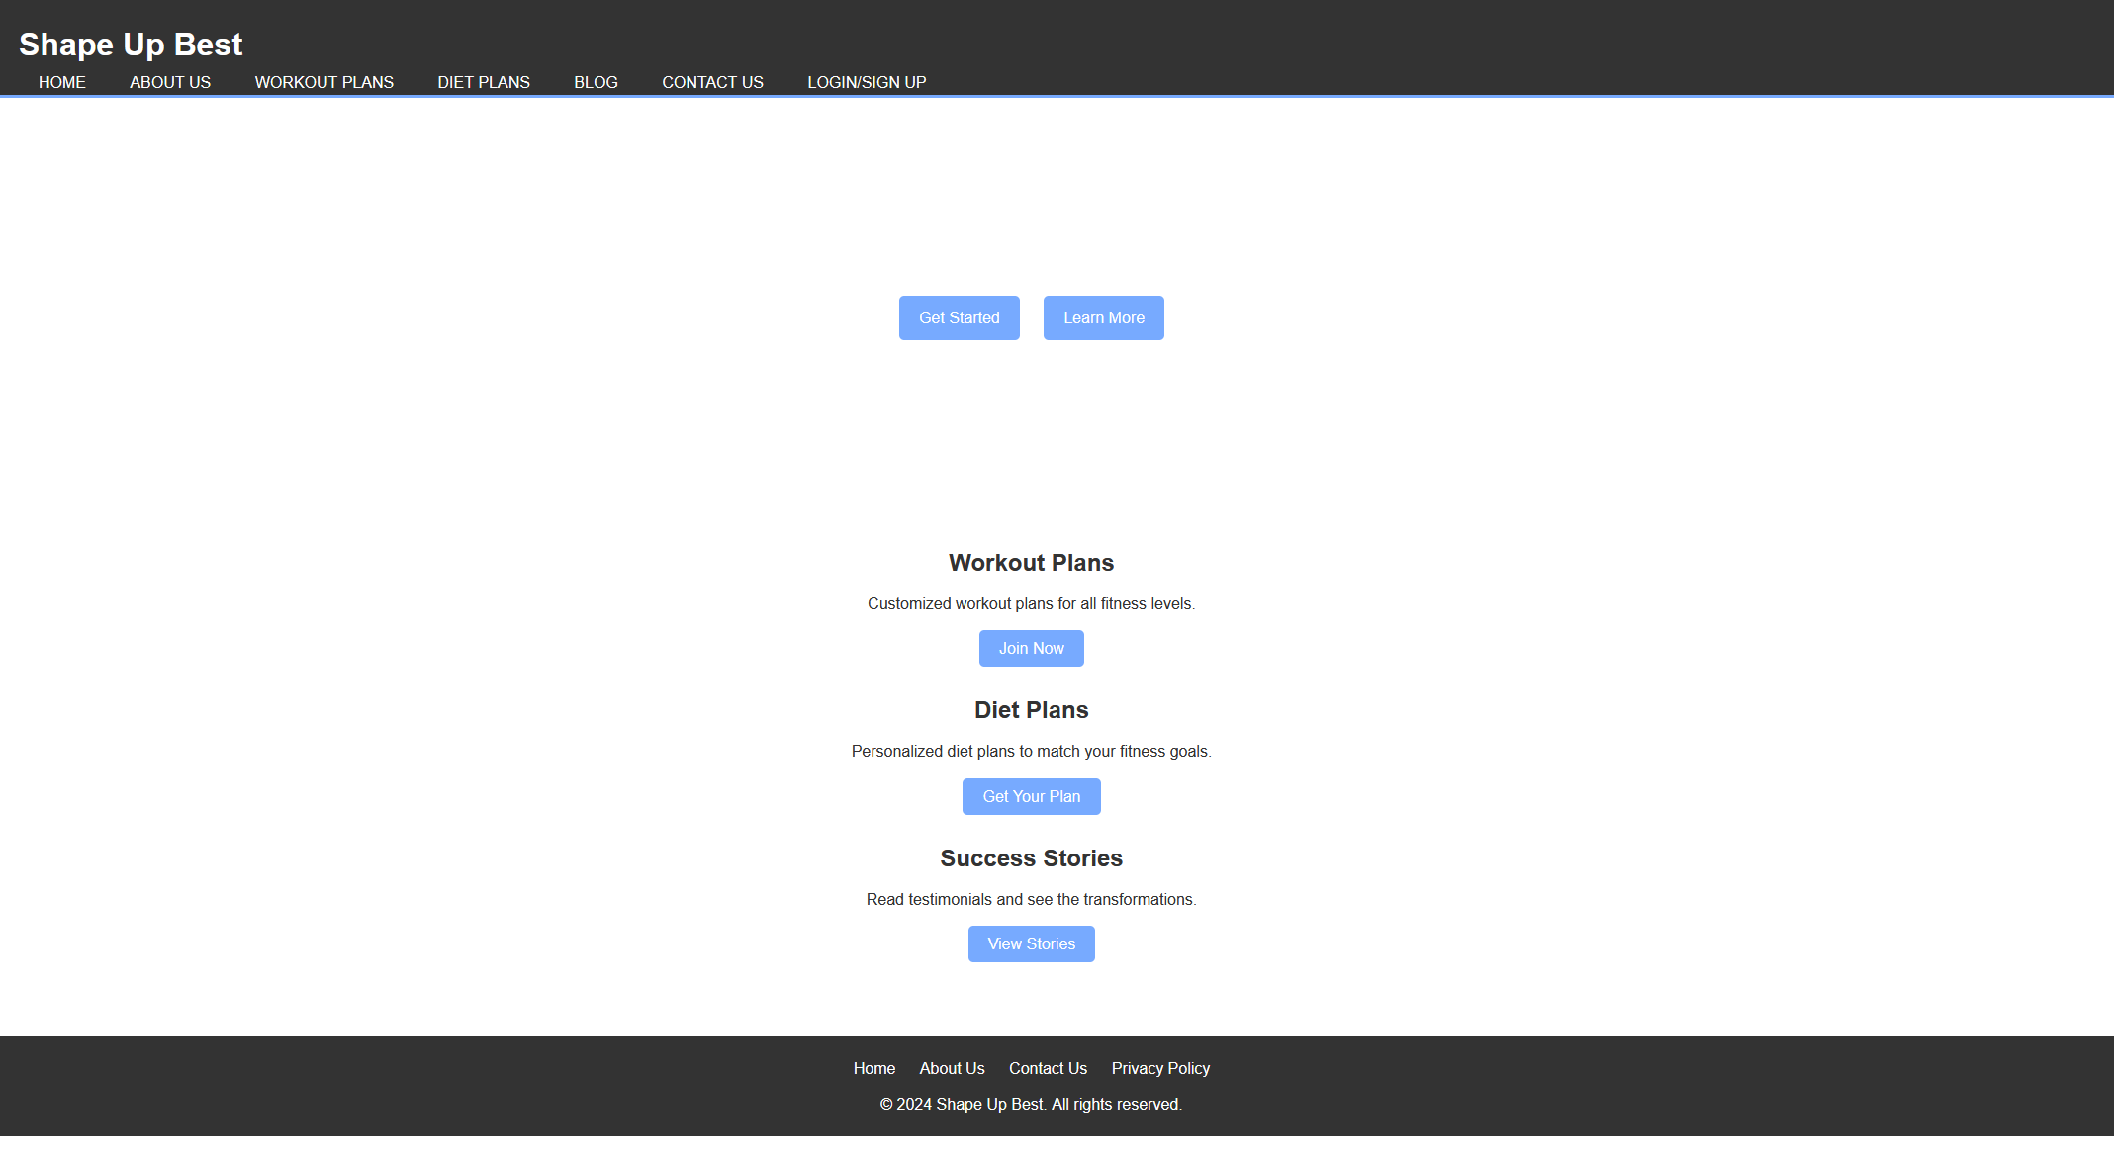Click footer Contact Us link
The image size is (2114, 1168).
coord(1048,1068)
